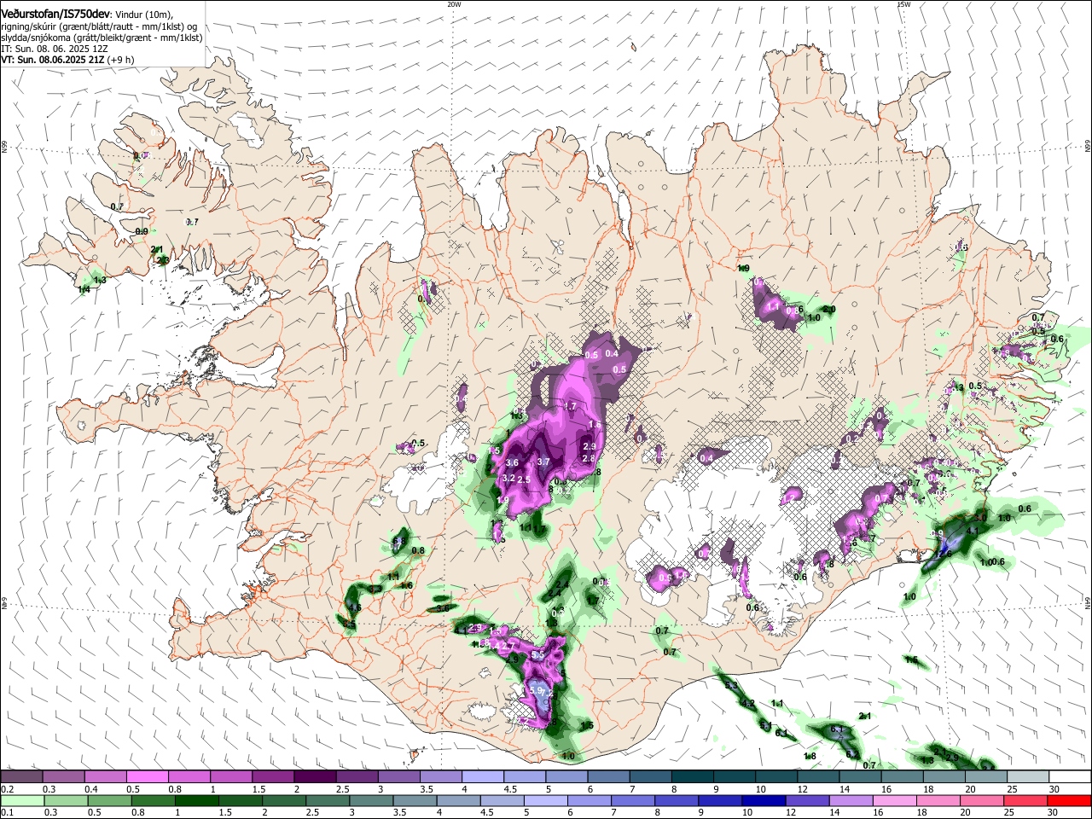1092x819 pixels.
Task: Click the '3.7' snowfall value on the map
Action: pos(543,462)
